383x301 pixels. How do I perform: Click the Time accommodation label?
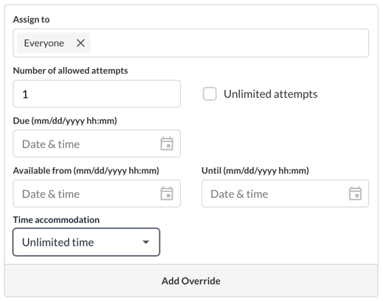pos(56,220)
